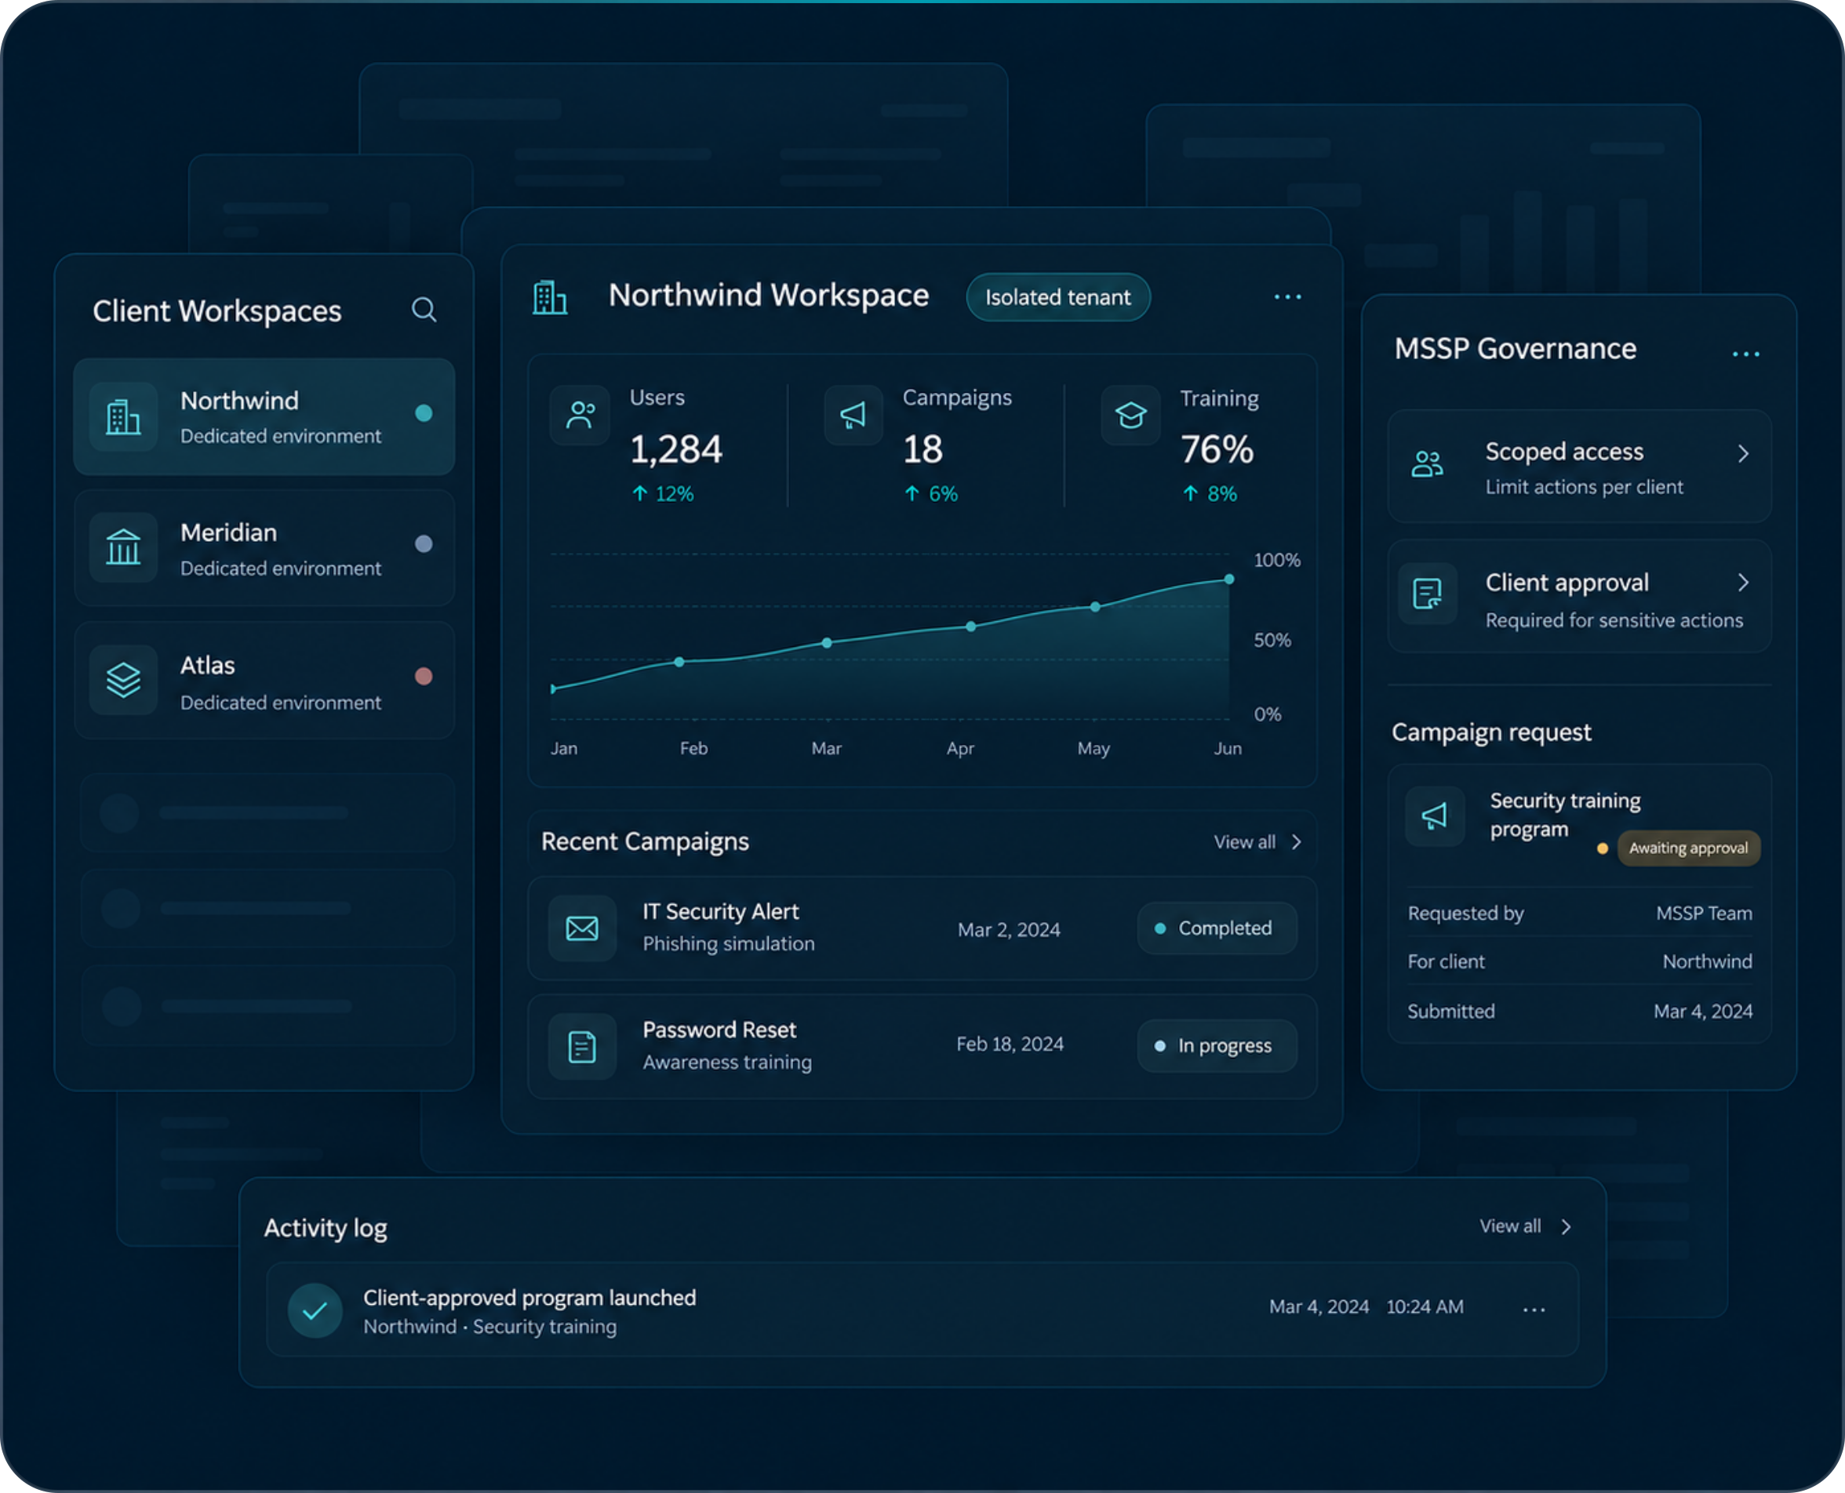This screenshot has width=1845, height=1493.
Task: Expand the Scoped access chevron
Action: [1744, 453]
